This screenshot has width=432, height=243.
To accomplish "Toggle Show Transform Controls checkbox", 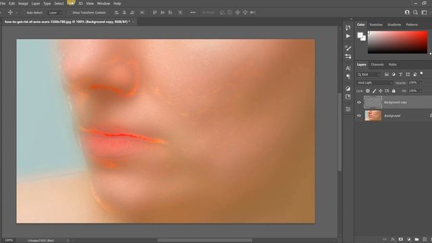I will click(70, 13).
